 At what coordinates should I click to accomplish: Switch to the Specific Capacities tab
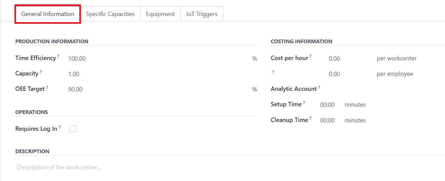[x=110, y=14]
